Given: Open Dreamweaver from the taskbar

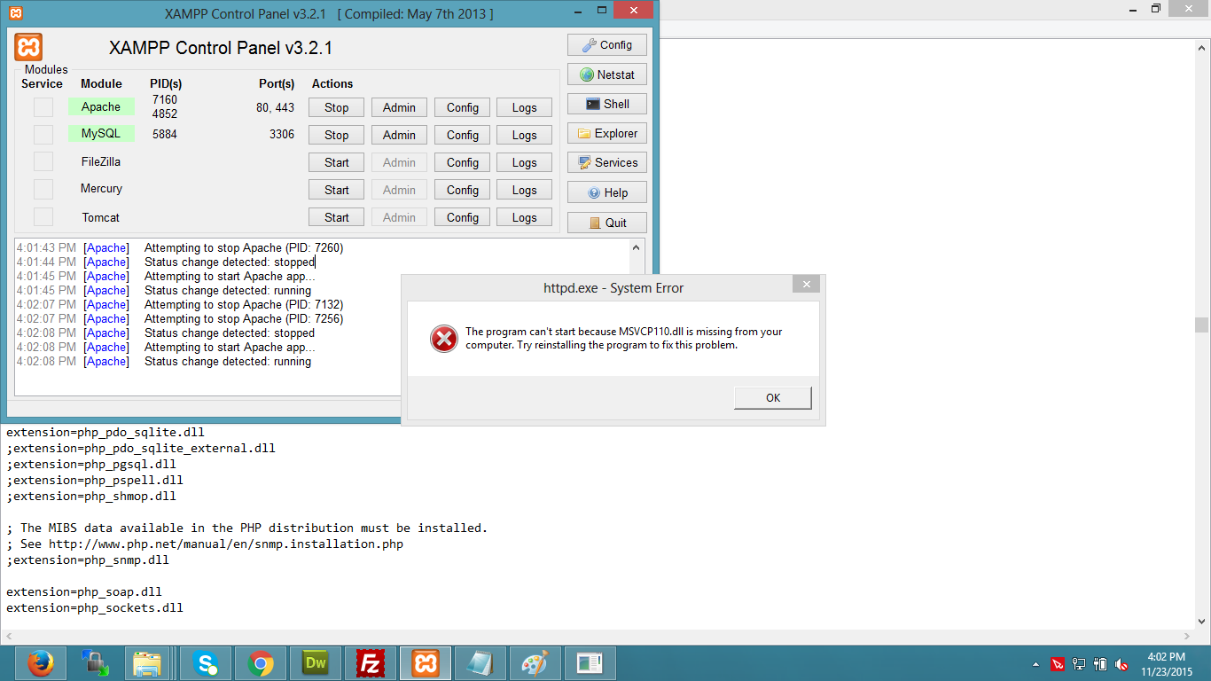Looking at the screenshot, I should click(316, 663).
